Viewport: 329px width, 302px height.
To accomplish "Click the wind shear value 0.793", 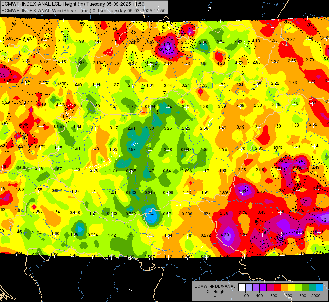I will click(x=318, y=210).
